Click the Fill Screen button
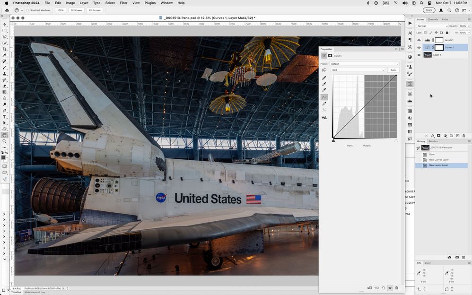The width and height of the screenshot is (472, 295). (95, 10)
